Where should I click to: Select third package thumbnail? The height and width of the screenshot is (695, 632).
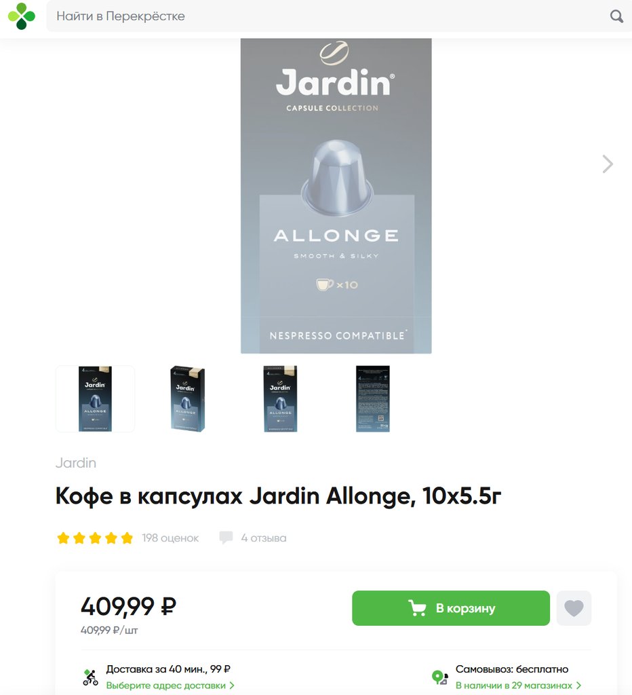click(x=280, y=398)
